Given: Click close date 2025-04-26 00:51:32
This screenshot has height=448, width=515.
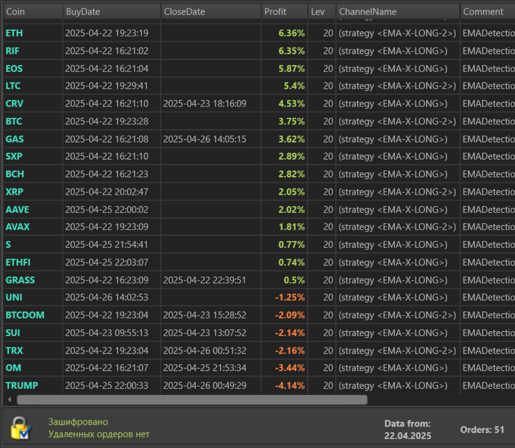Looking at the screenshot, I should coord(205,351).
